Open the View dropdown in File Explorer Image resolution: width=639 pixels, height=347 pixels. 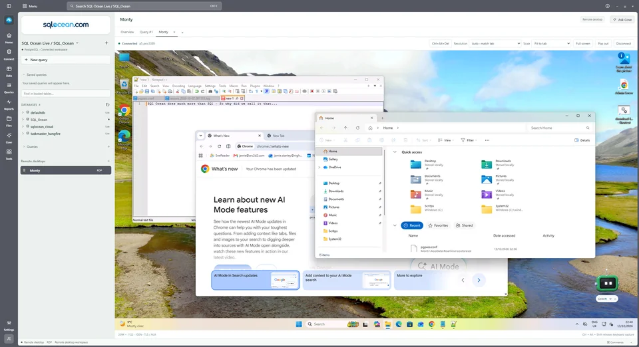tap(446, 140)
